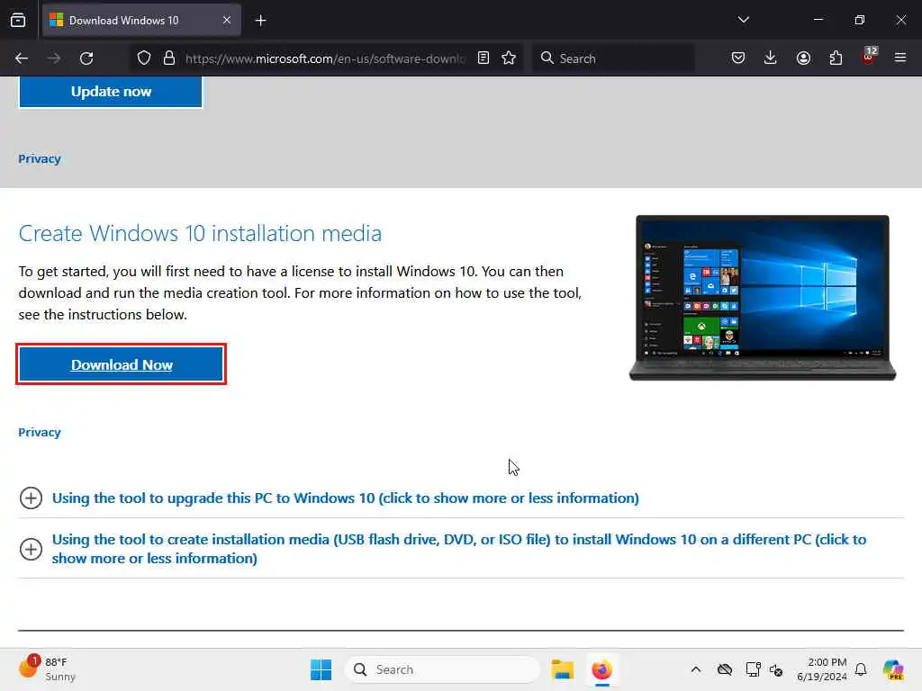View site security padlock info
Viewport: 922px width, 691px height.
coord(169,58)
